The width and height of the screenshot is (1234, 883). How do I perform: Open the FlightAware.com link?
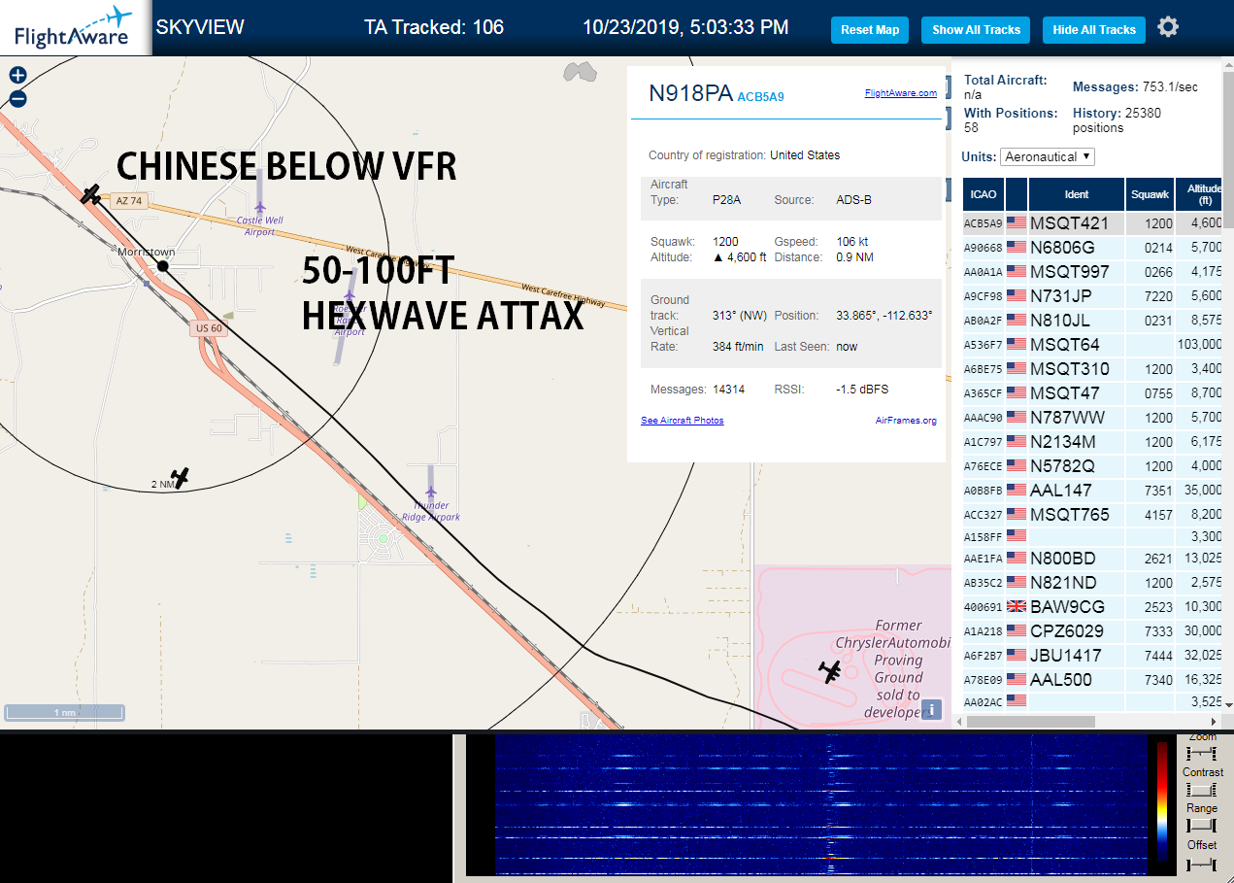(901, 93)
